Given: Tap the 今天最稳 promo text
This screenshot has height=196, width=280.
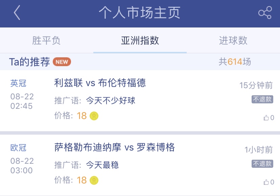Looking at the screenshot, I should click(102, 165).
